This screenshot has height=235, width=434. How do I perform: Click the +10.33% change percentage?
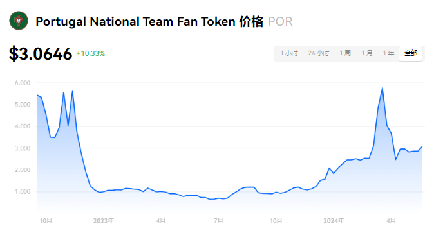pos(91,53)
